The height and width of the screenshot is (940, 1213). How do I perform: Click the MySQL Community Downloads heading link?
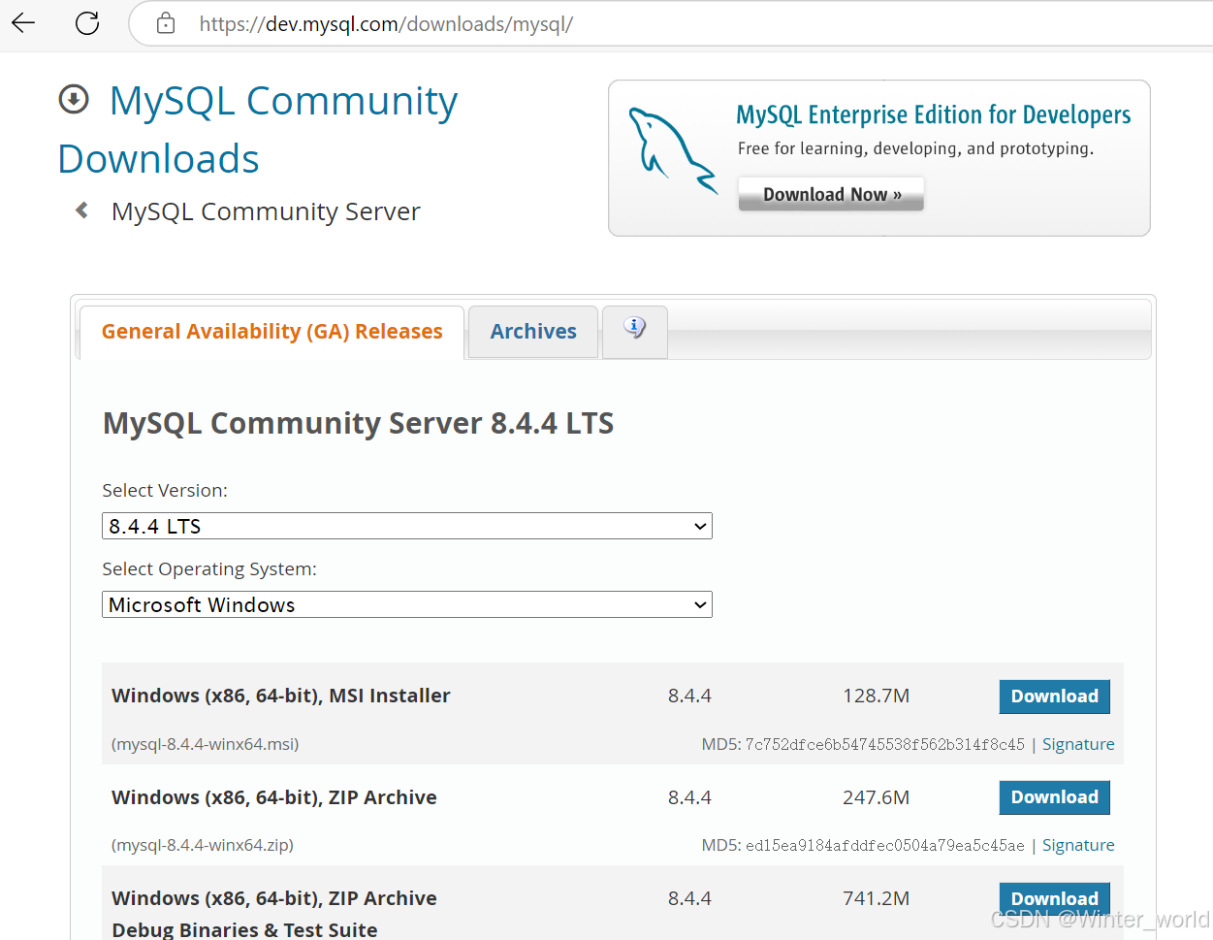[258, 130]
